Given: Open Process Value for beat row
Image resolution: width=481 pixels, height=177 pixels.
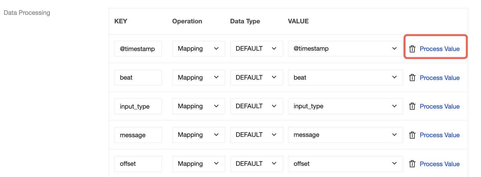Looking at the screenshot, I should [x=439, y=78].
